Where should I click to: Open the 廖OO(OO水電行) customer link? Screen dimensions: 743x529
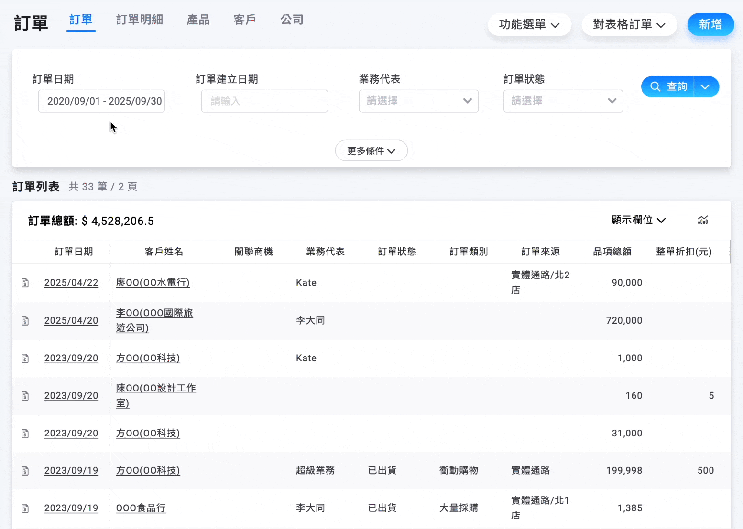[x=153, y=282]
